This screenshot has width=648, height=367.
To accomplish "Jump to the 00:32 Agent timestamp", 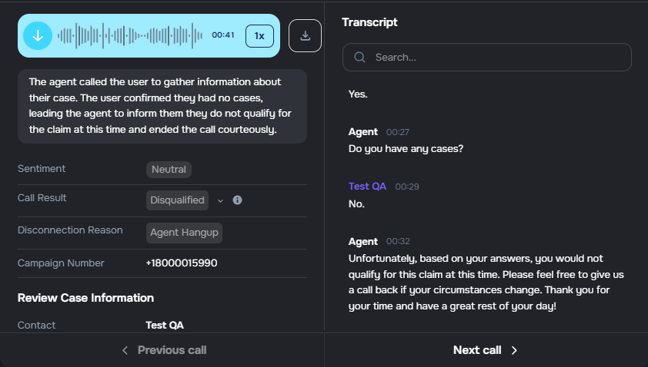I will coord(398,241).
